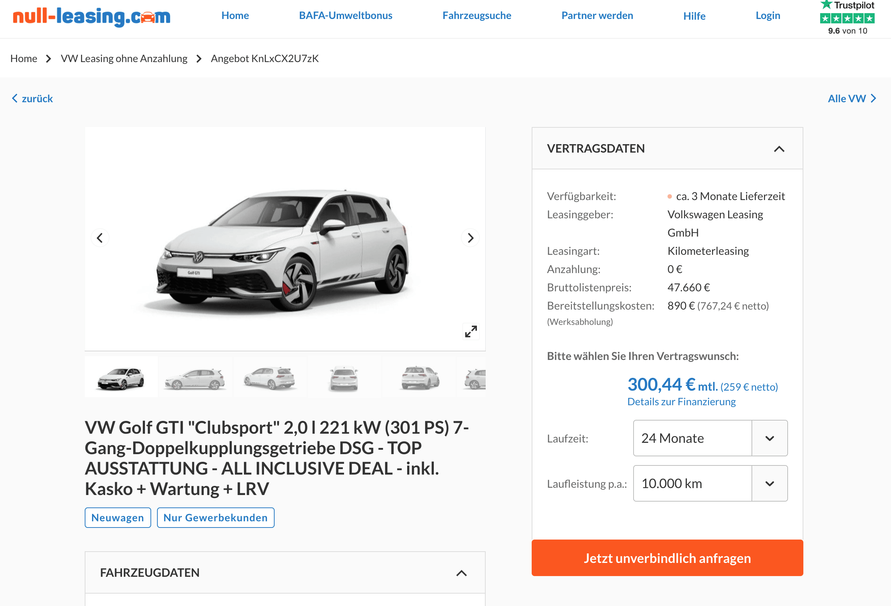The height and width of the screenshot is (606, 891).
Task: Show next car image in gallery
Action: (x=470, y=238)
